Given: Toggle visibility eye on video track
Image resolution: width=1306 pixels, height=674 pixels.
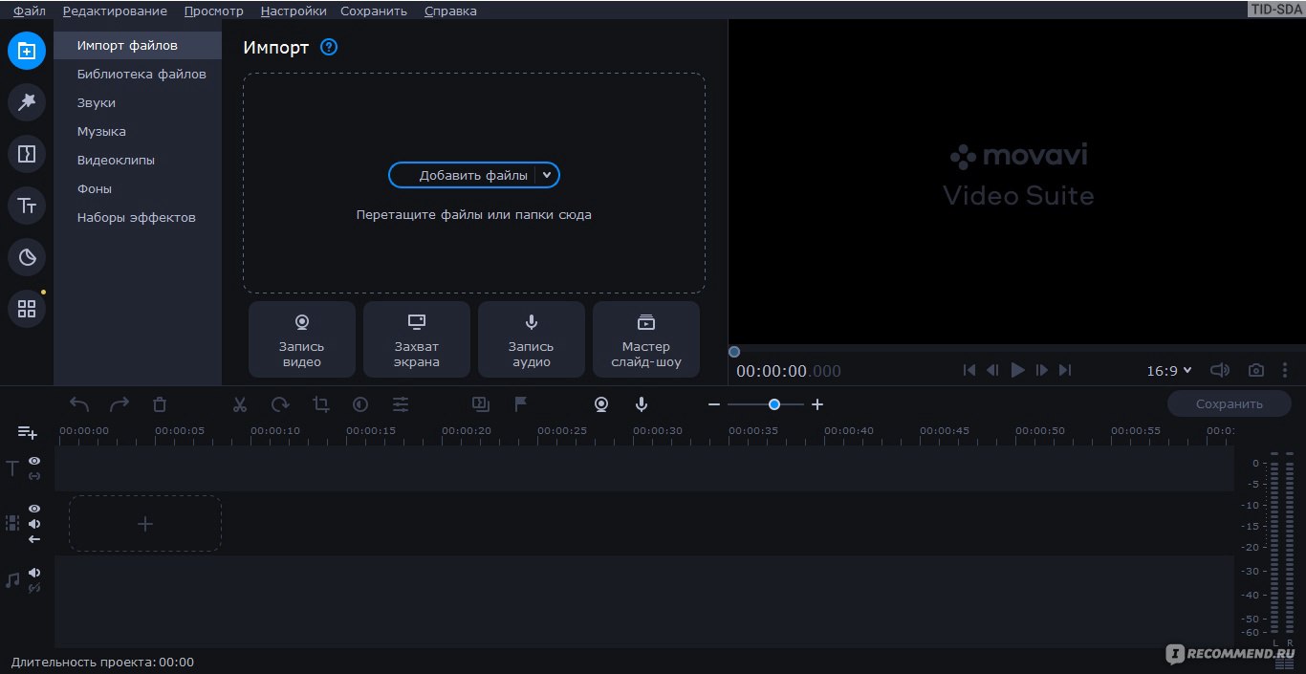Looking at the screenshot, I should click(34, 509).
